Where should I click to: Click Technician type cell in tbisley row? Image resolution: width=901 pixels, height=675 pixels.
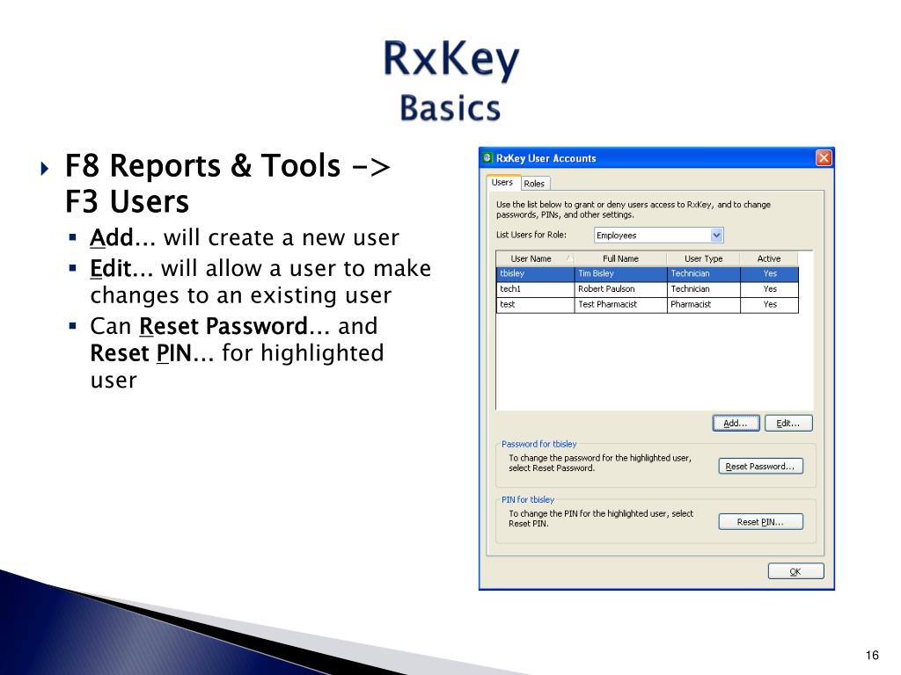[703, 274]
